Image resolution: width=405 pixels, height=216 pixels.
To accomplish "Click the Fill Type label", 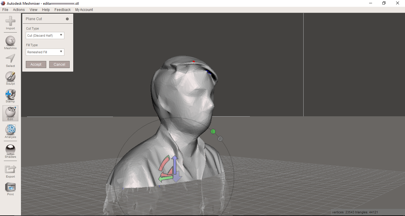I will point(32,45).
